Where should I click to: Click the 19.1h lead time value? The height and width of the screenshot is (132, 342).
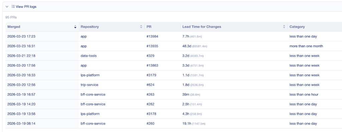pyautogui.click(x=187, y=124)
